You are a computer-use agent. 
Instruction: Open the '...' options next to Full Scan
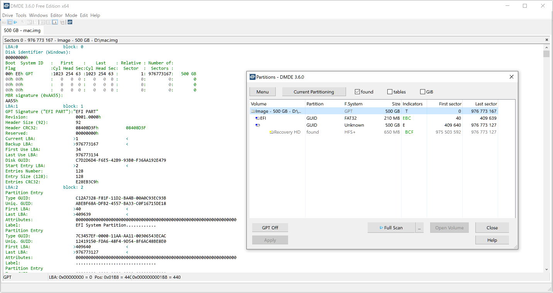tap(420, 228)
